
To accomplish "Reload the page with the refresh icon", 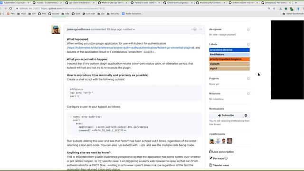I will (x=10, y=9).
